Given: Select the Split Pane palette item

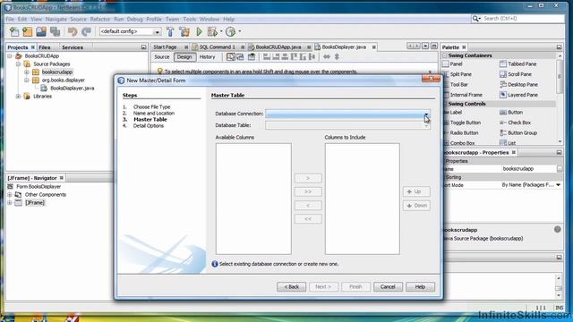Looking at the screenshot, I should click(x=457, y=74).
